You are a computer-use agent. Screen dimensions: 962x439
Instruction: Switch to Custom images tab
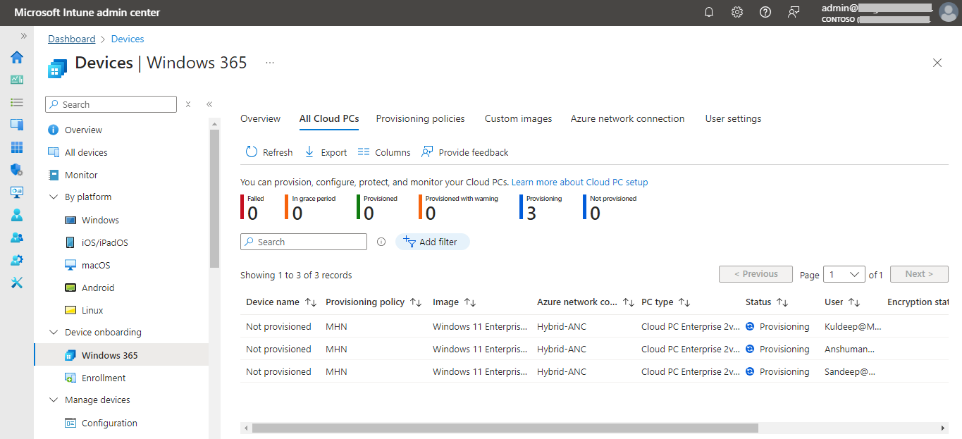[518, 118]
